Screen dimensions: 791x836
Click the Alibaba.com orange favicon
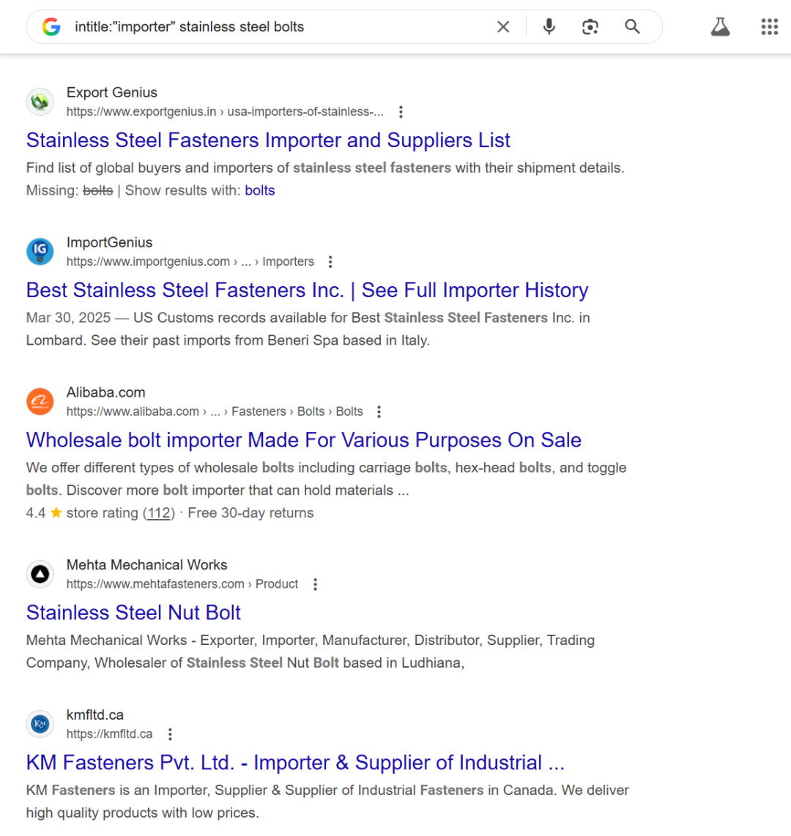coord(40,401)
